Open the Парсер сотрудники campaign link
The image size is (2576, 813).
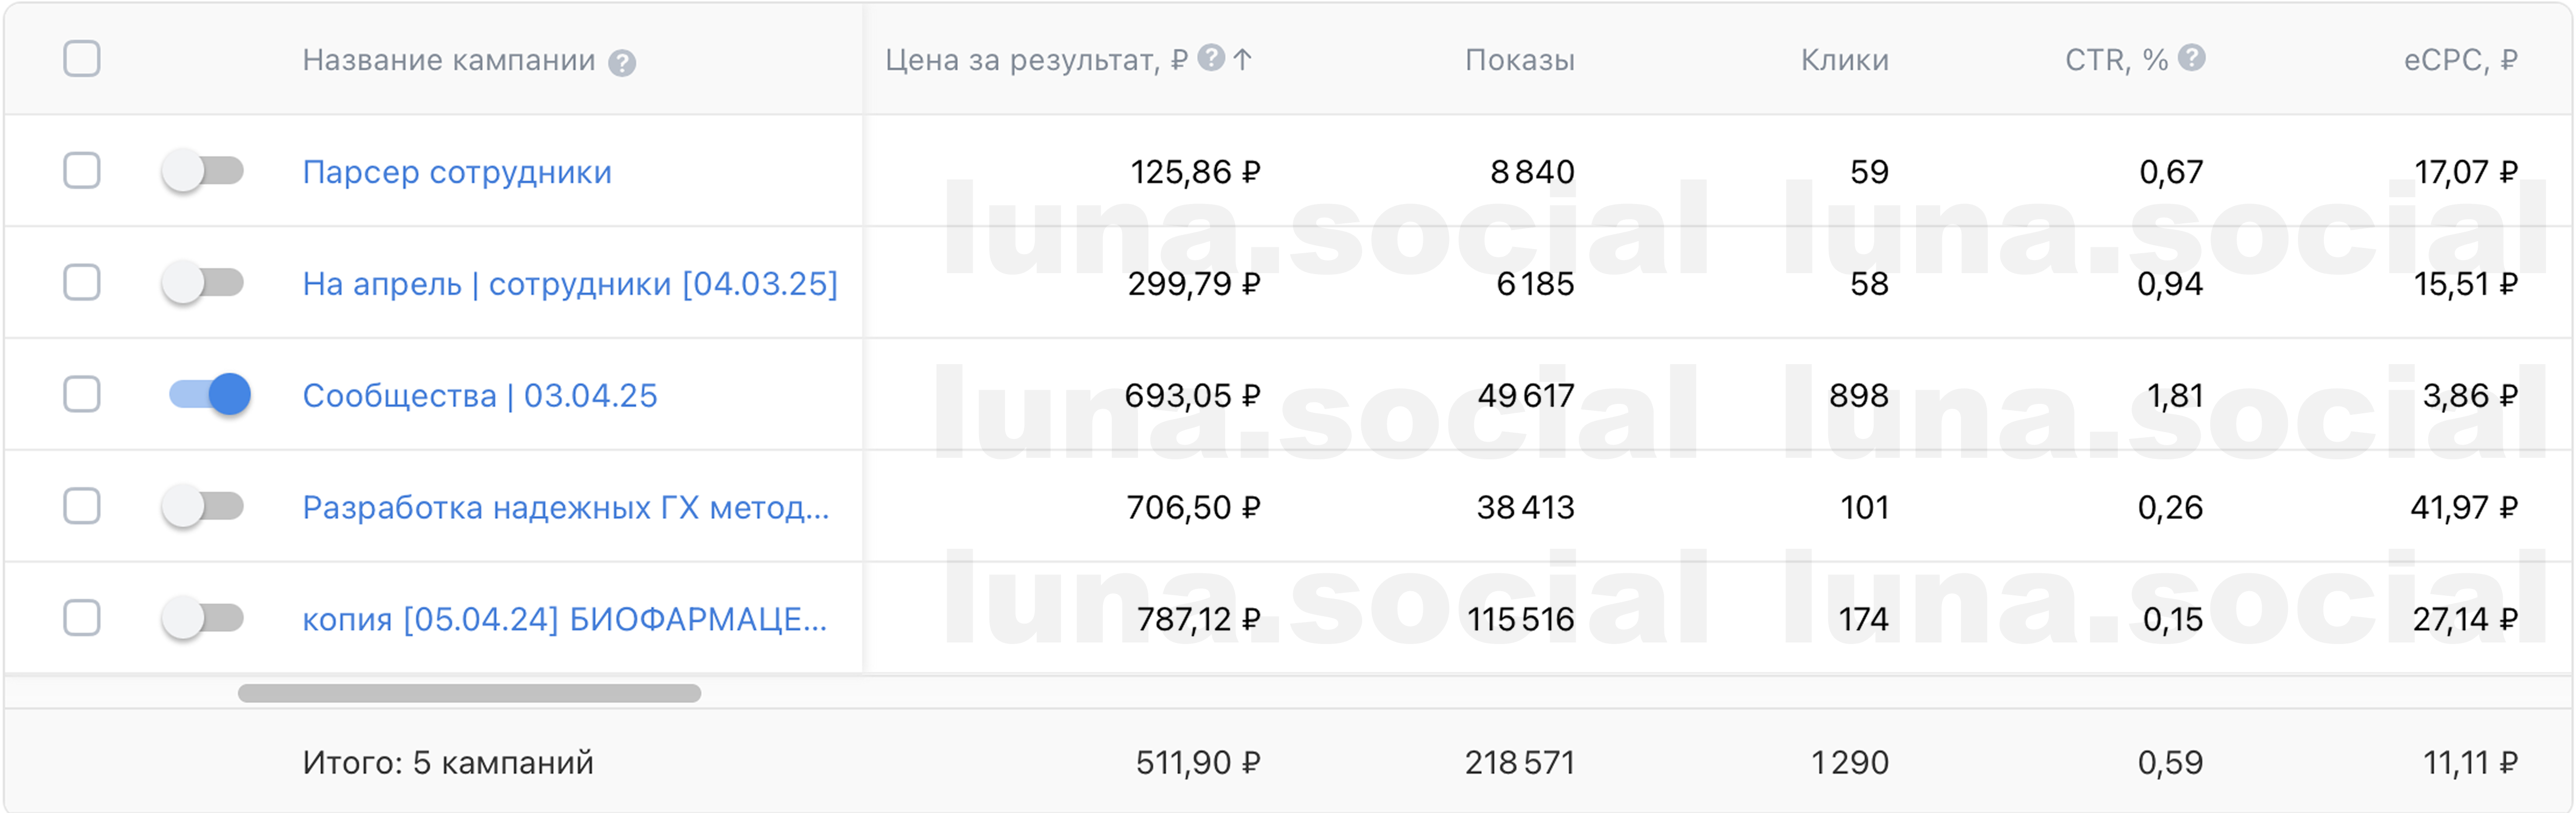[x=457, y=172]
